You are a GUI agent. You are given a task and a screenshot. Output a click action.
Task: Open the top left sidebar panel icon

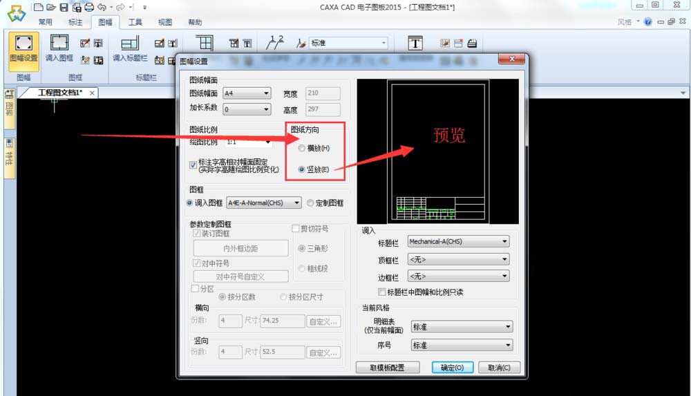click(10, 95)
